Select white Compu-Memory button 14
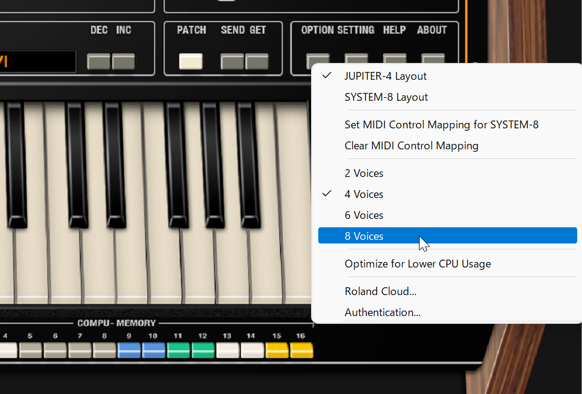 click(x=252, y=350)
